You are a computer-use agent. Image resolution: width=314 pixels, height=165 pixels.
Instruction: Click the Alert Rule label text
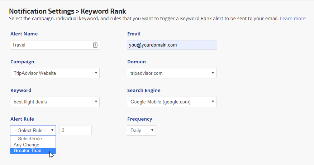tap(22, 119)
